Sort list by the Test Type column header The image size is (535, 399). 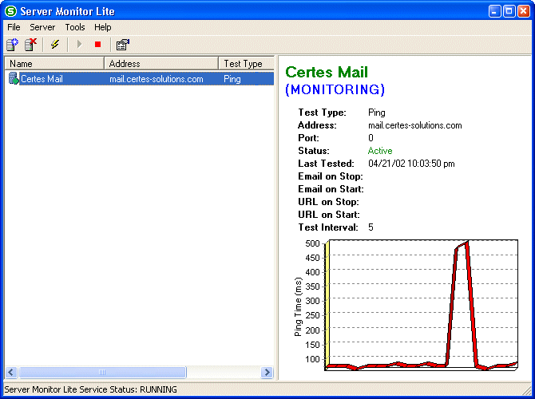(247, 63)
